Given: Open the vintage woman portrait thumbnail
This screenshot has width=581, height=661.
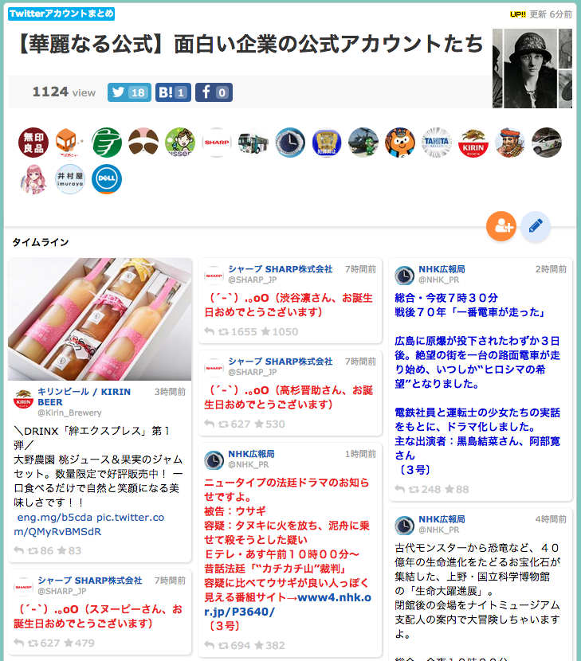Looking at the screenshot, I should [532, 68].
